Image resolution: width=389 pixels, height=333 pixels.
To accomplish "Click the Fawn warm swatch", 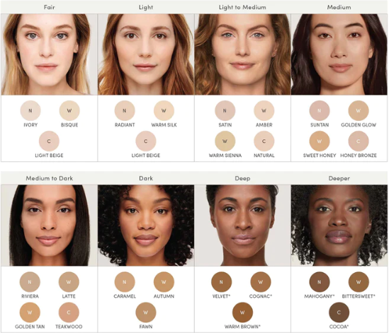I will pyautogui.click(x=146, y=312).
